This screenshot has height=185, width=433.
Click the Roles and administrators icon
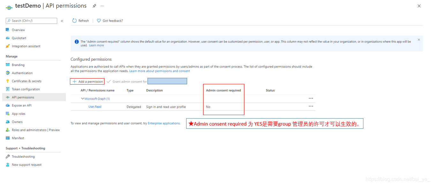8,130
